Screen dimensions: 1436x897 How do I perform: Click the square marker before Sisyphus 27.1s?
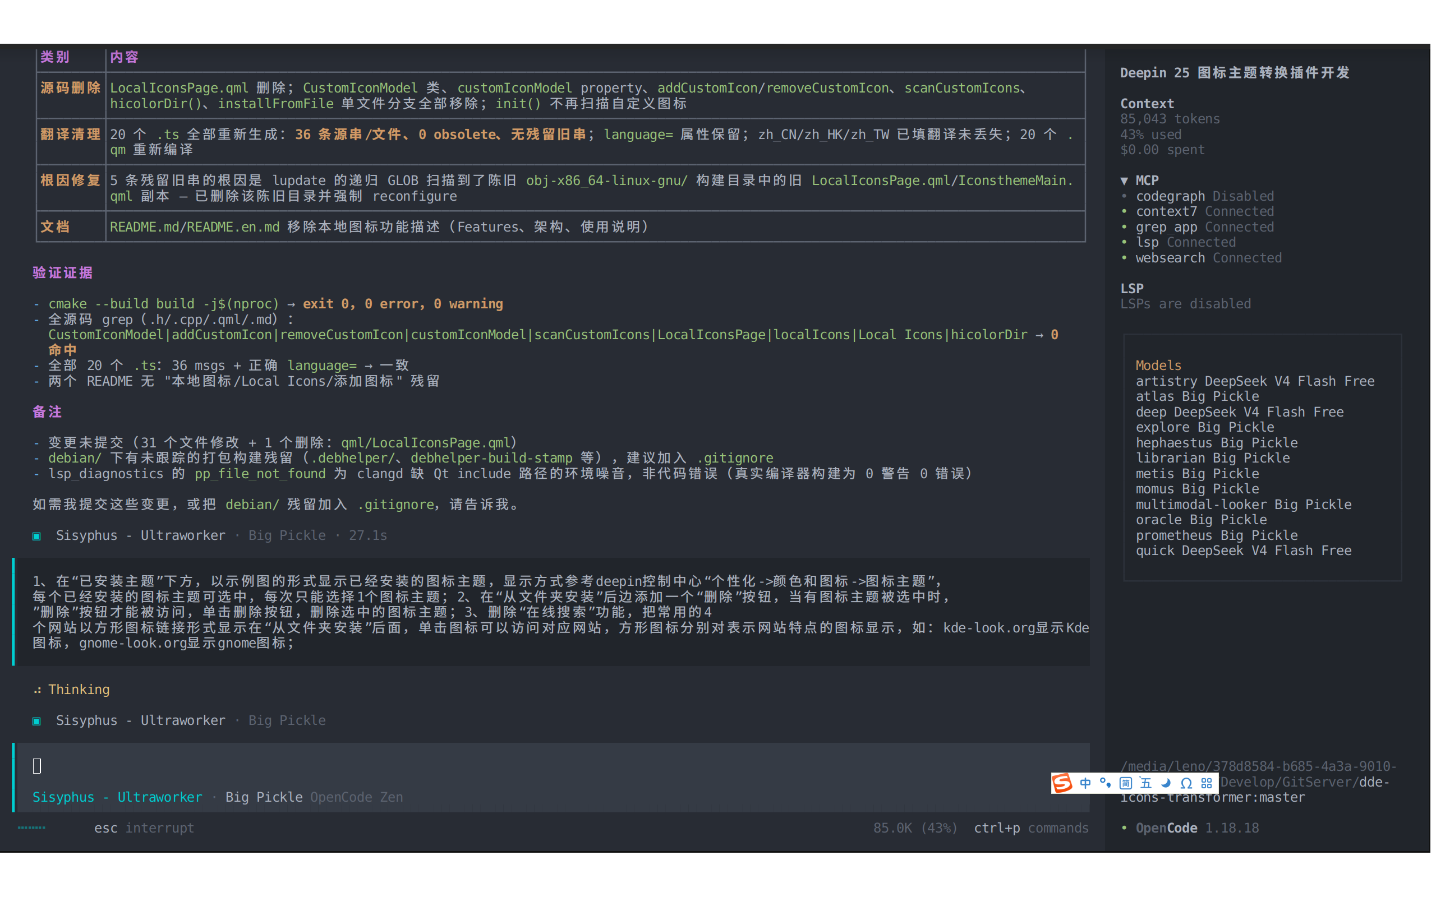(37, 536)
